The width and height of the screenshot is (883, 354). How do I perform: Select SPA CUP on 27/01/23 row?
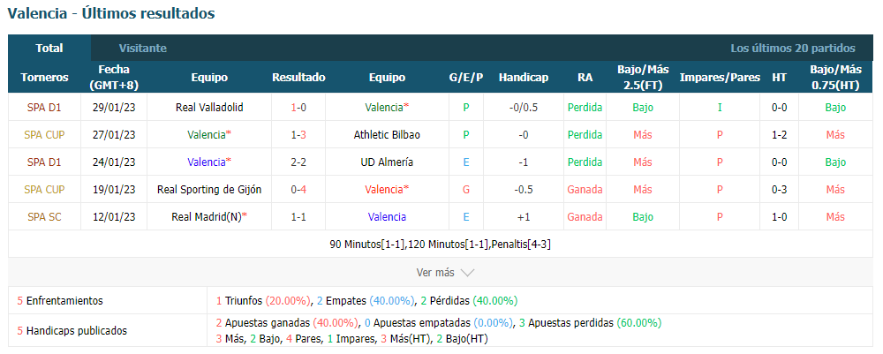tap(44, 134)
